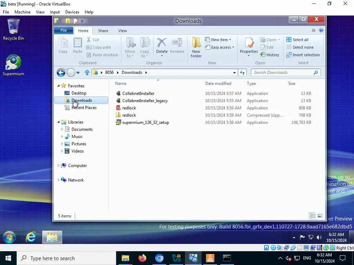Select Desktop under Favorites
The width and height of the screenshot is (354, 265).
point(79,93)
